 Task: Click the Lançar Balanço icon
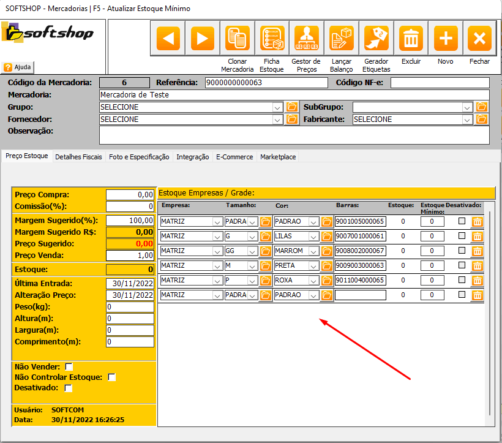click(x=341, y=39)
